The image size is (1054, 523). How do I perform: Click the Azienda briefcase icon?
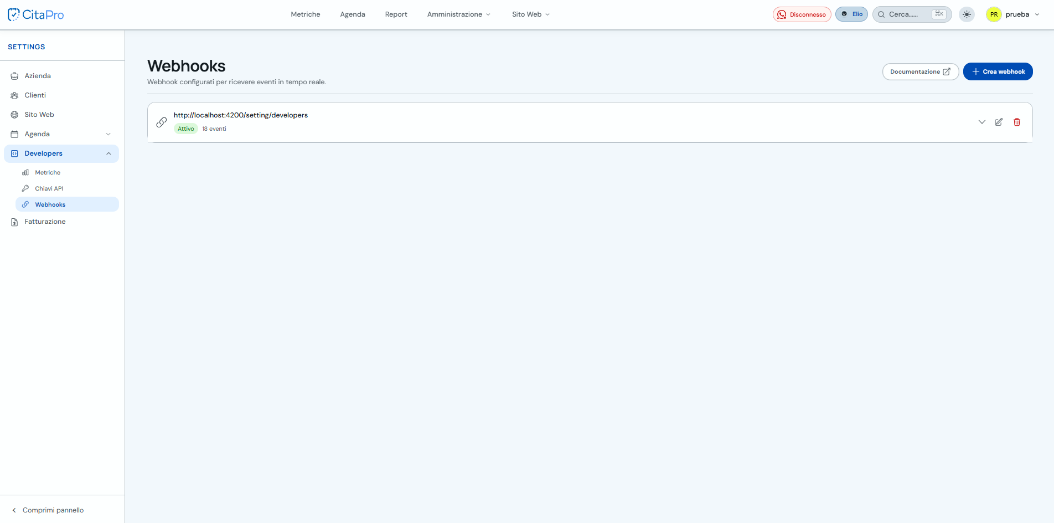pos(14,76)
